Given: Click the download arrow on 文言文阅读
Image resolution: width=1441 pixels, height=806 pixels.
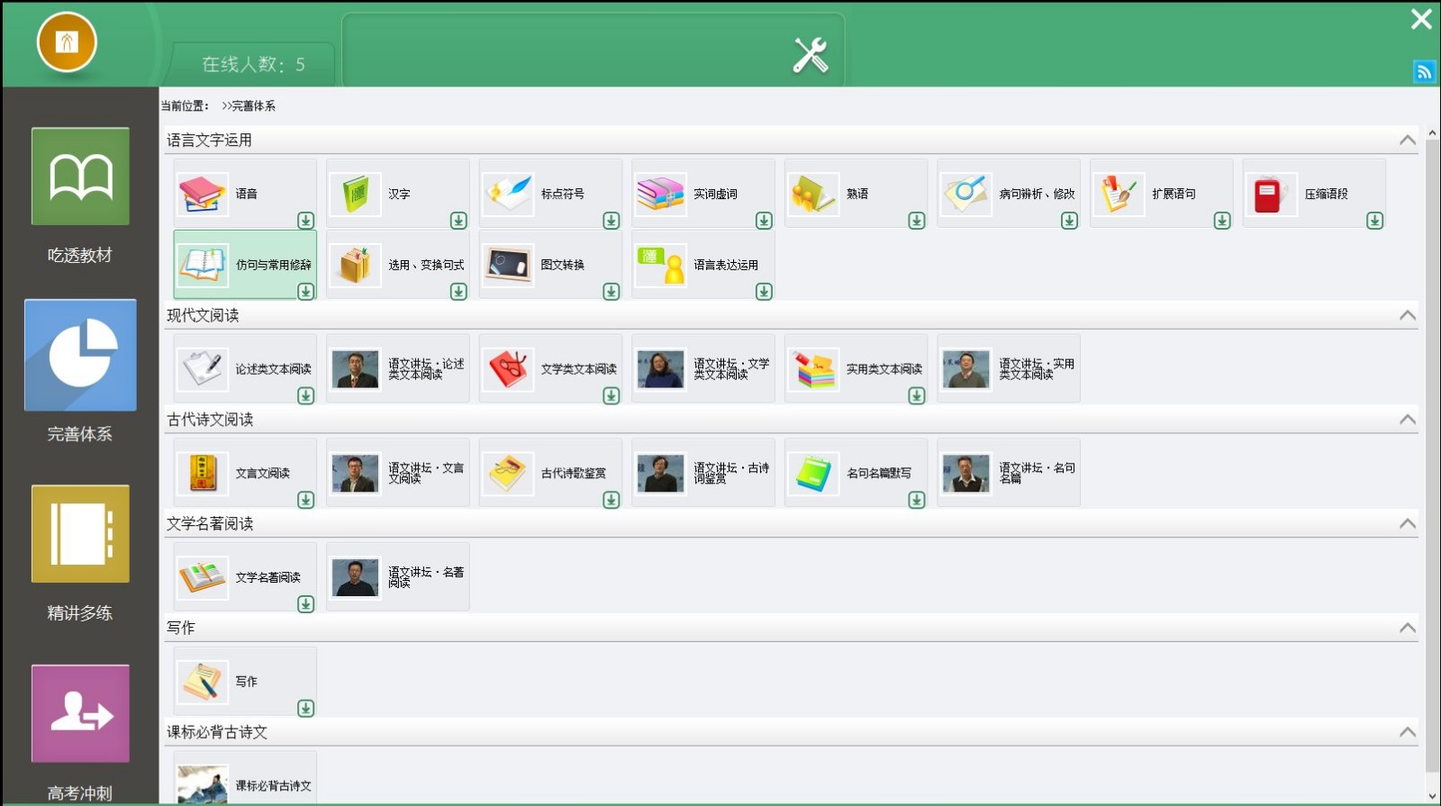Looking at the screenshot, I should point(306,500).
